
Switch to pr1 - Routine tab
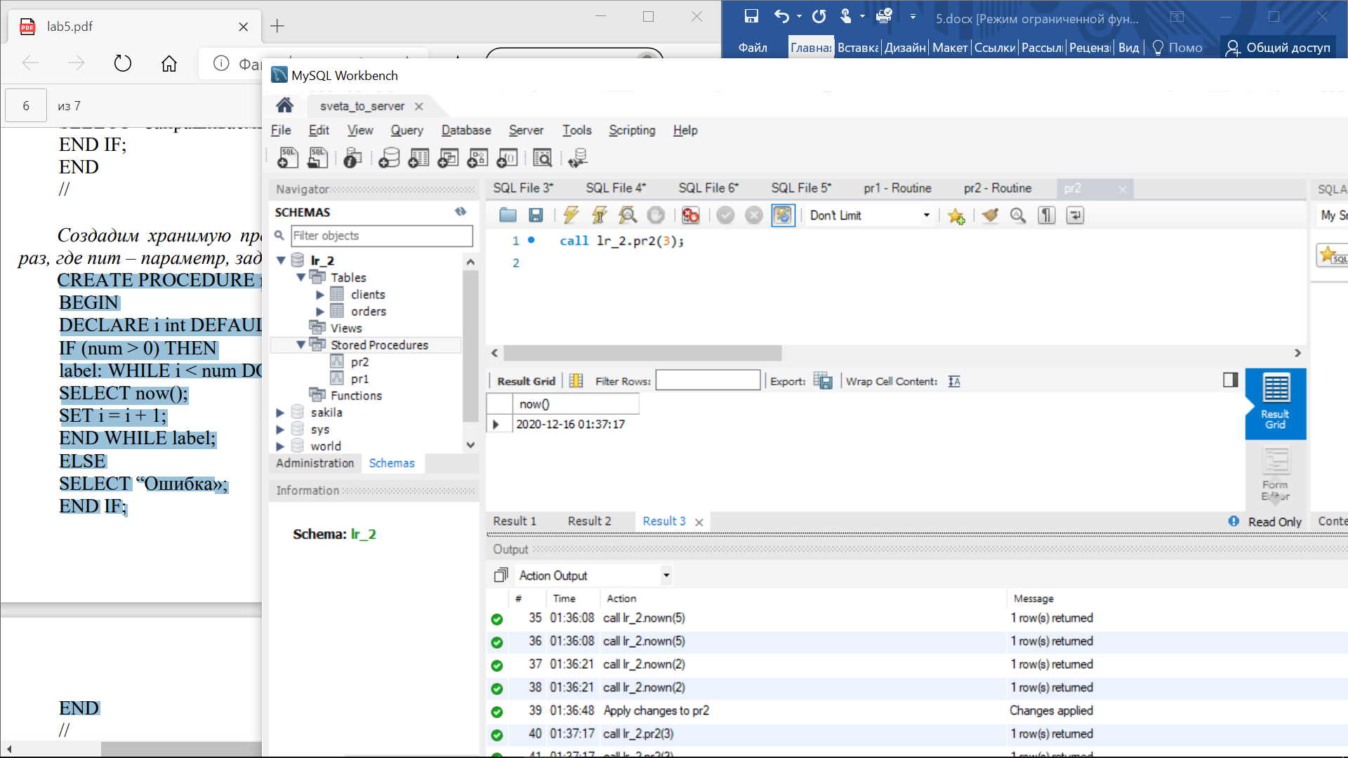(x=897, y=188)
